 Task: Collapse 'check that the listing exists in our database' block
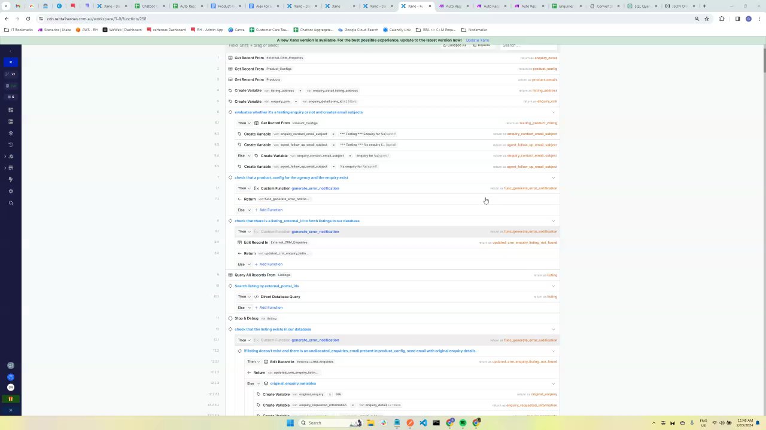click(553, 329)
